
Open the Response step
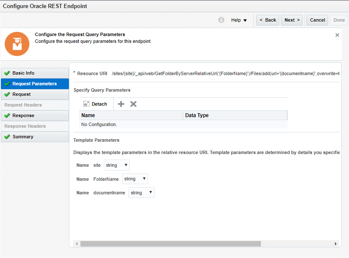tap(34, 115)
